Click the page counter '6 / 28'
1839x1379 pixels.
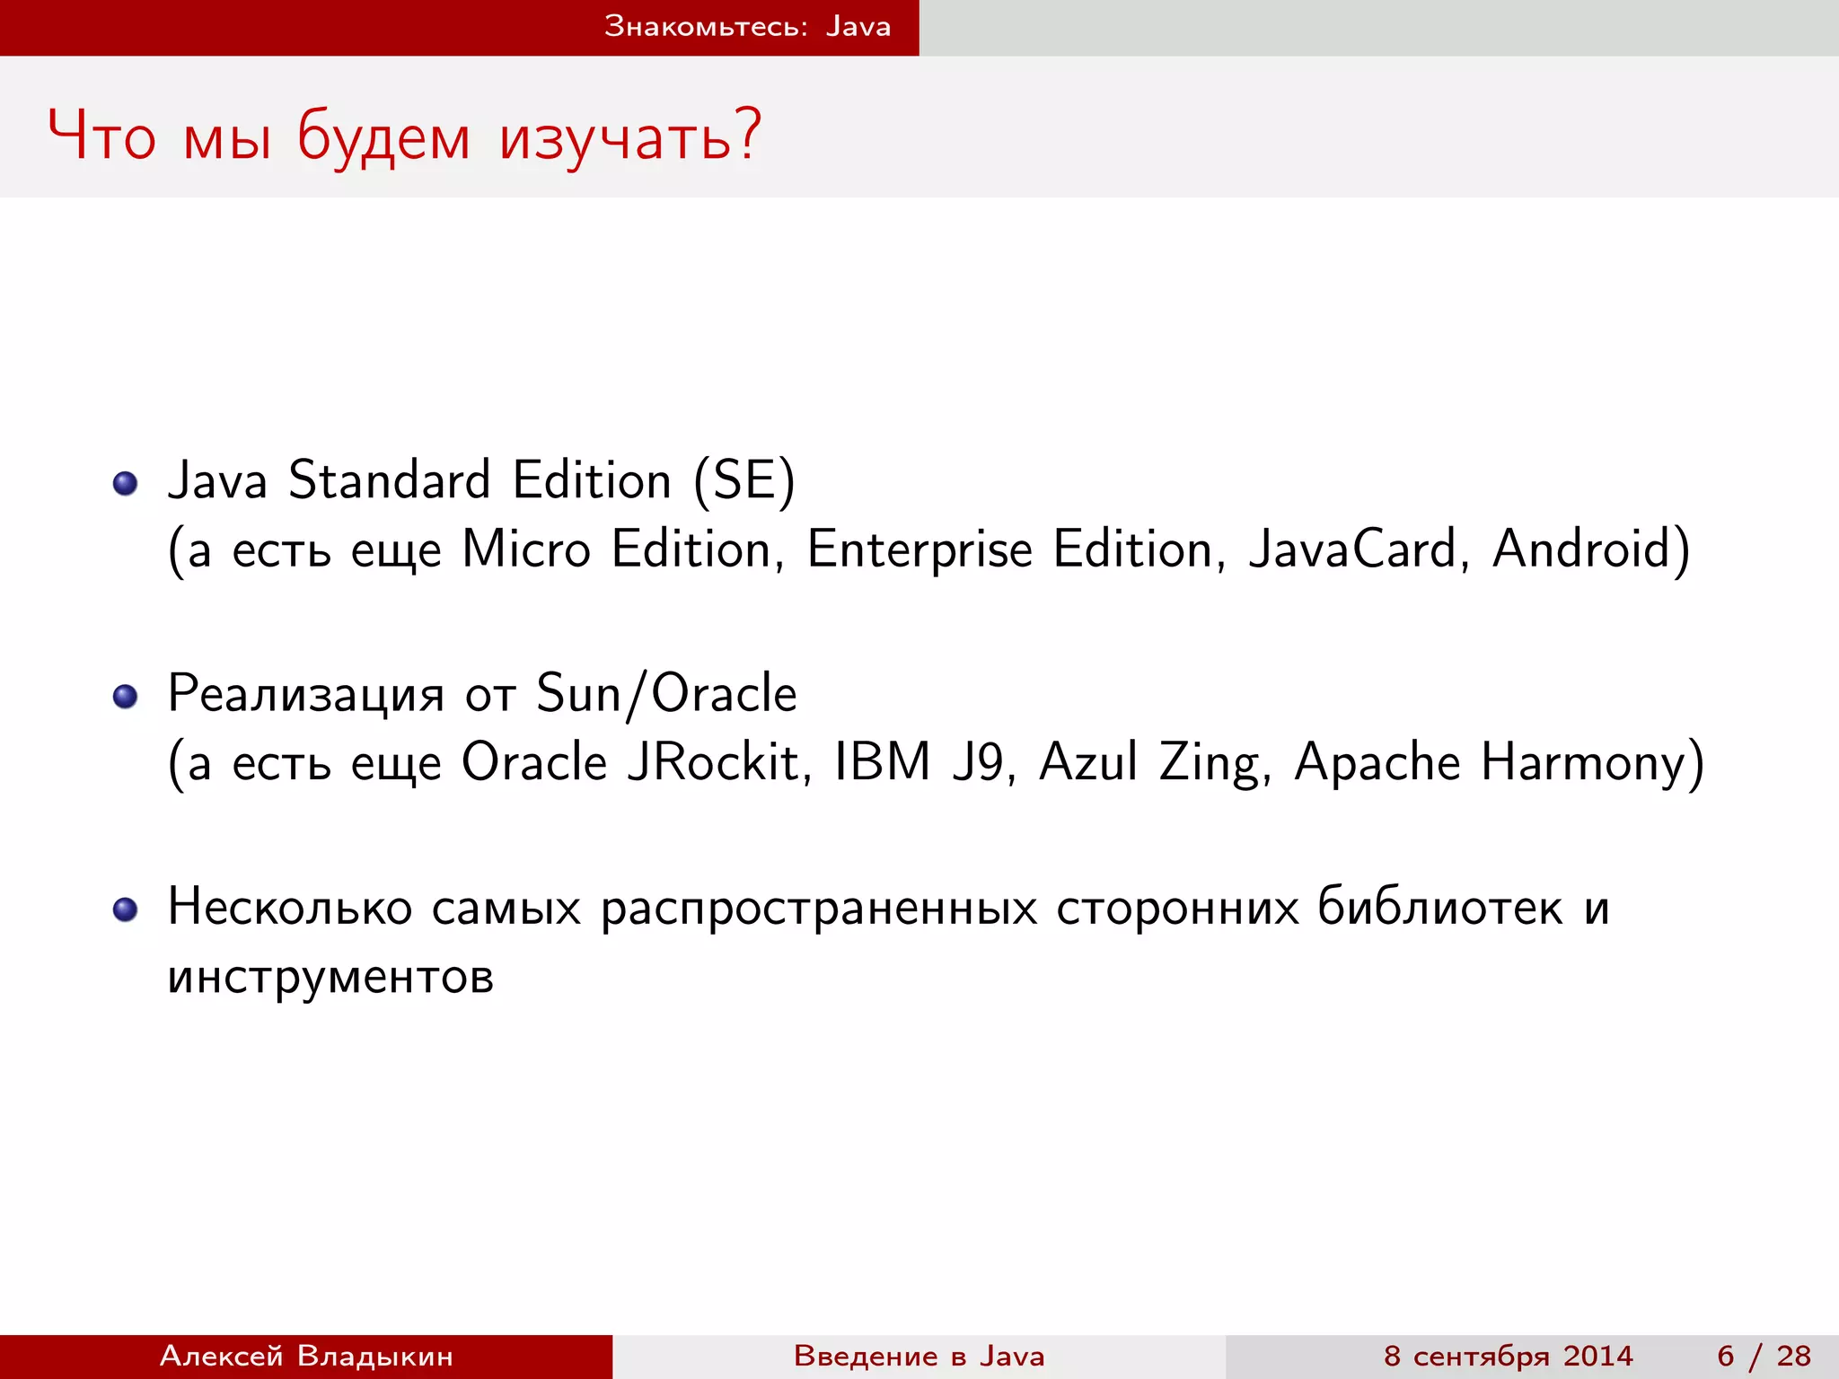click(x=1764, y=1356)
